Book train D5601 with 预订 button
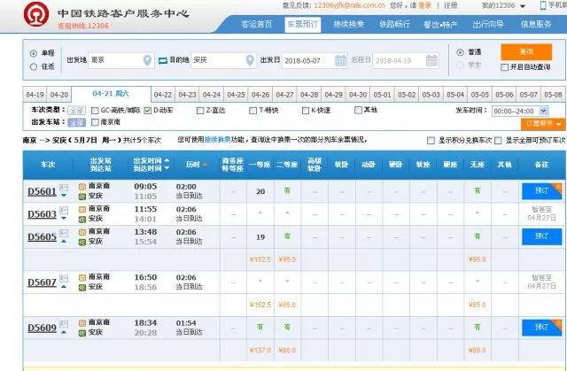The width and height of the screenshot is (567, 371). point(541,191)
